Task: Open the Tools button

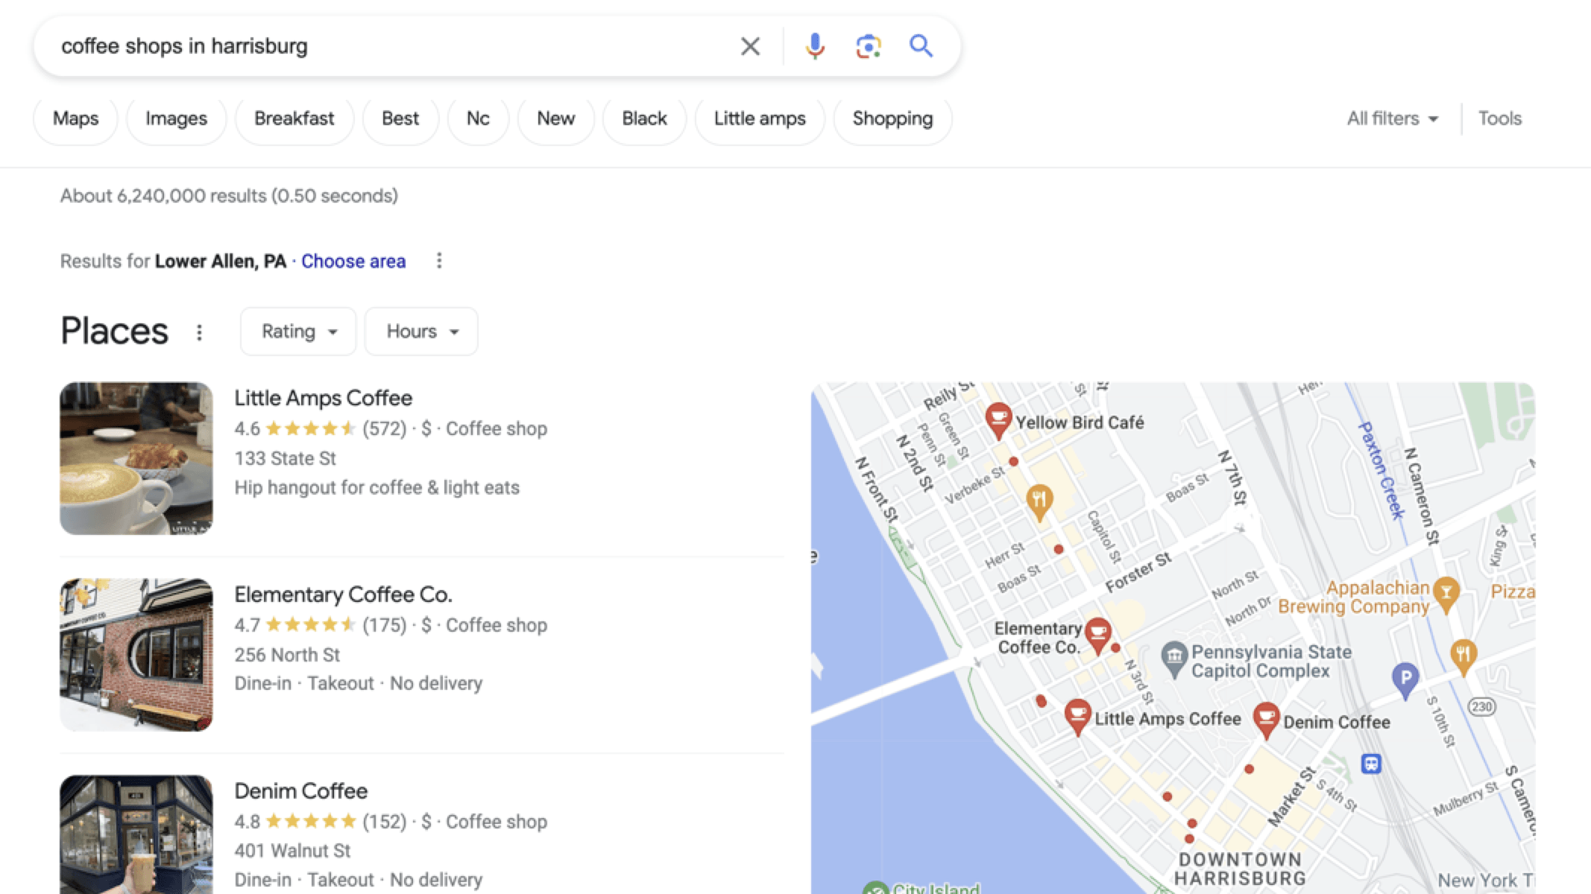Action: pyautogui.click(x=1500, y=118)
